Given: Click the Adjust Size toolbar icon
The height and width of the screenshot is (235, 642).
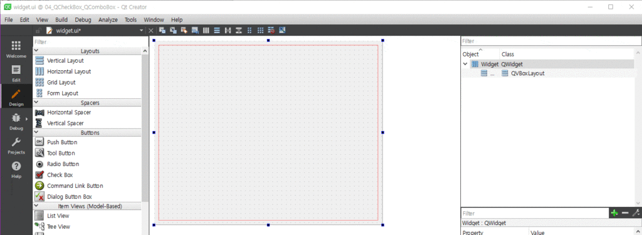Looking at the screenshot, I should pyautogui.click(x=282, y=30).
